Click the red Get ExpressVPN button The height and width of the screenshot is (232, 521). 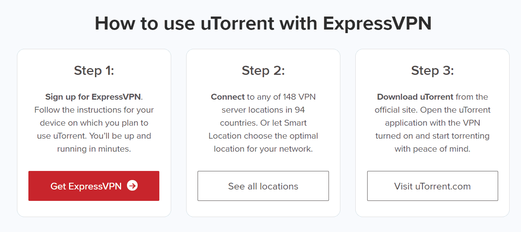94,186
